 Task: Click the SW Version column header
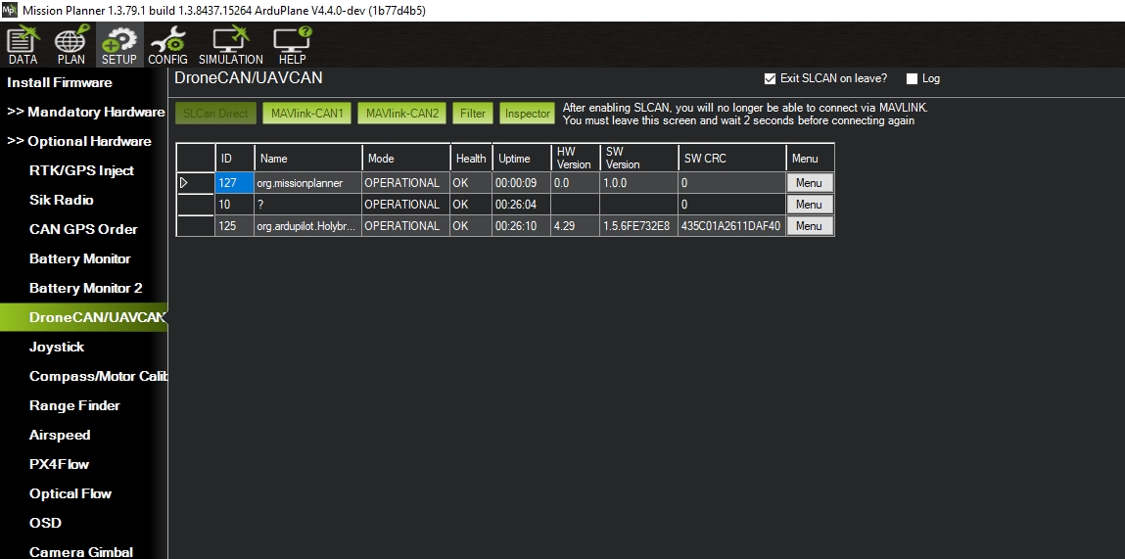coord(638,158)
